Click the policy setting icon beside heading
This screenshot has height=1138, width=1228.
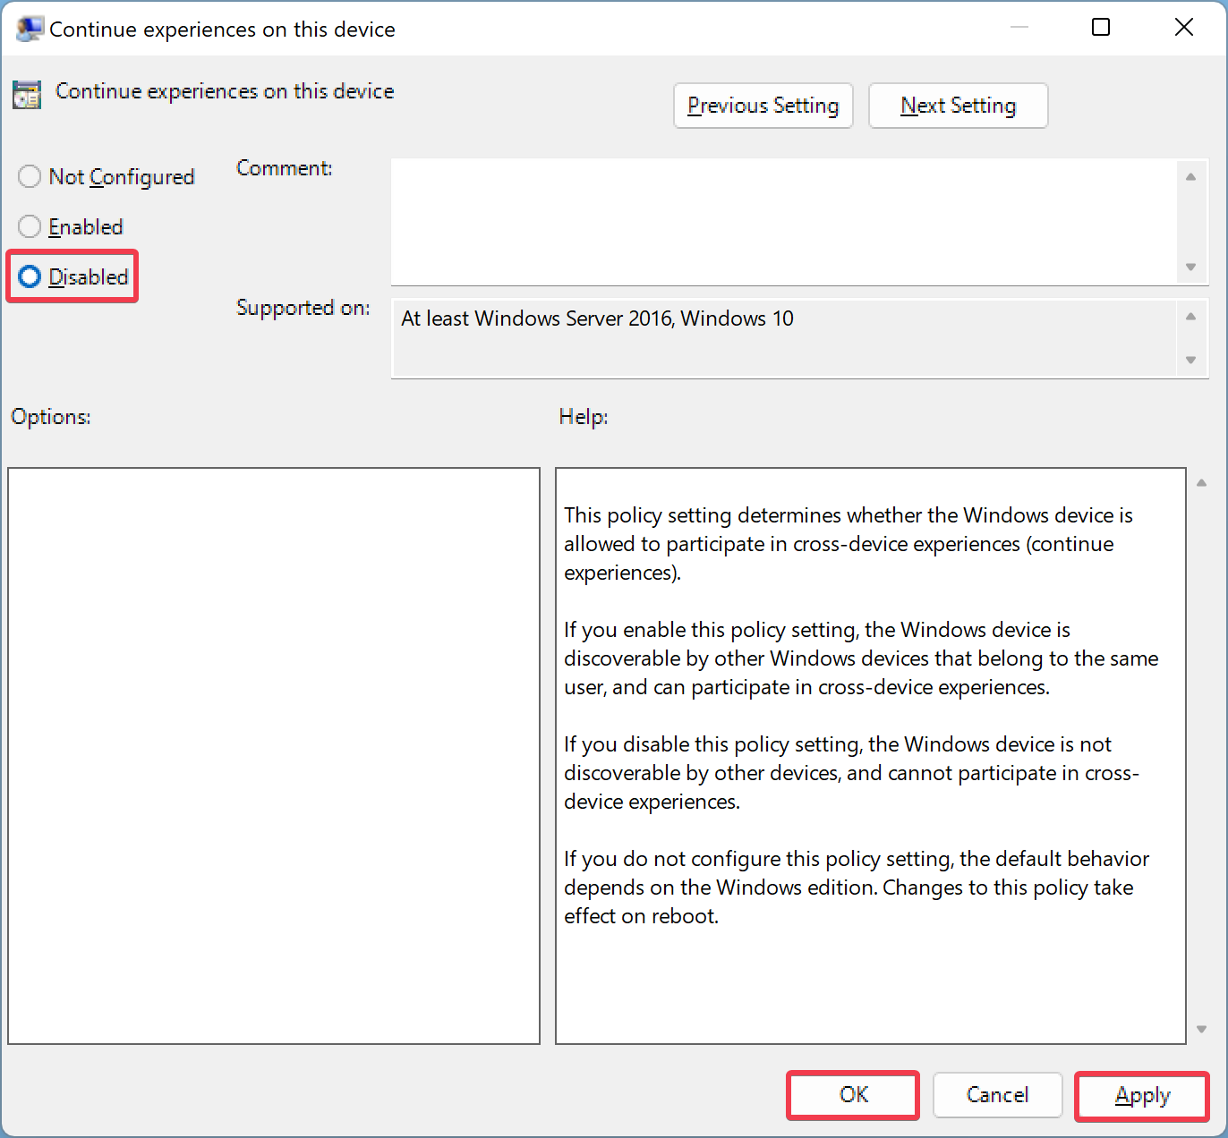tap(27, 94)
